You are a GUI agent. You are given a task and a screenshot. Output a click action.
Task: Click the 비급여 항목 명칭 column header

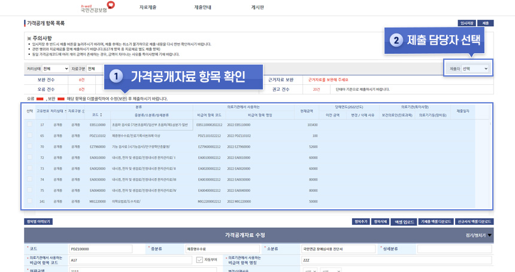pyautogui.click(x=260, y=115)
